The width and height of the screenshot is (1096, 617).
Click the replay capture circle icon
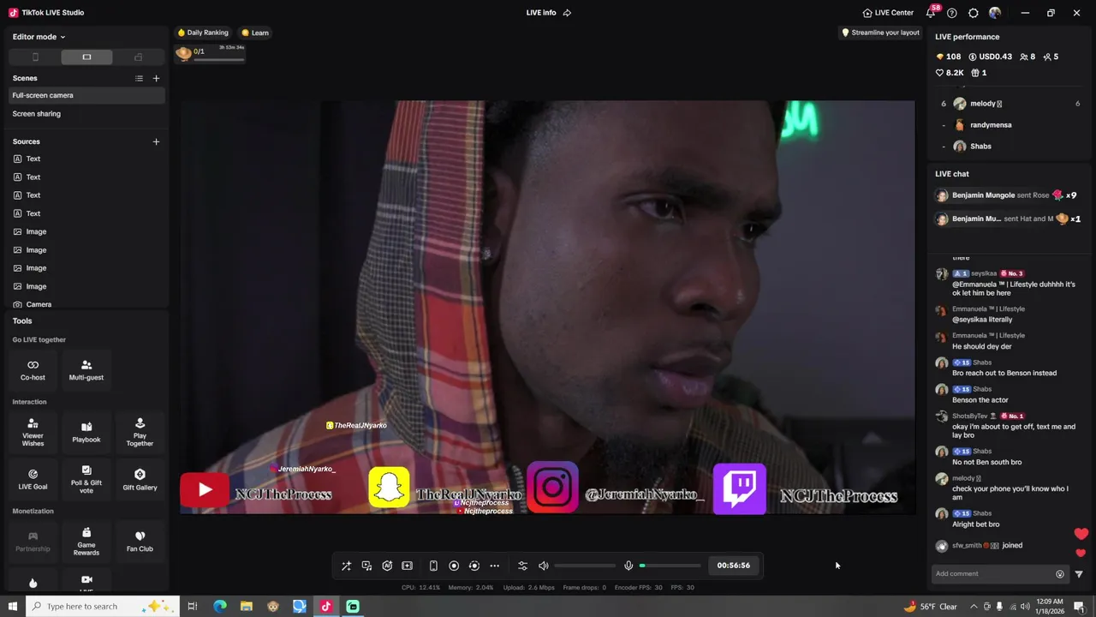tap(474, 566)
